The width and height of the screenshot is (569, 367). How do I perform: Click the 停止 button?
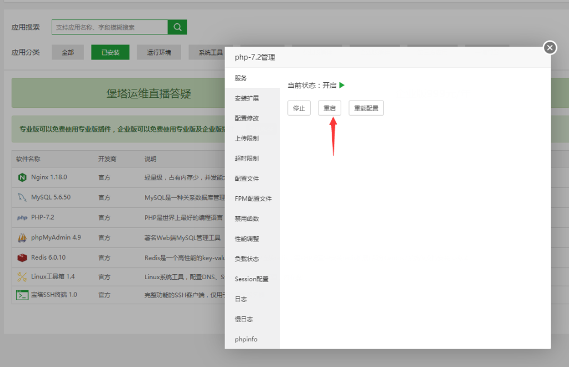coord(299,108)
